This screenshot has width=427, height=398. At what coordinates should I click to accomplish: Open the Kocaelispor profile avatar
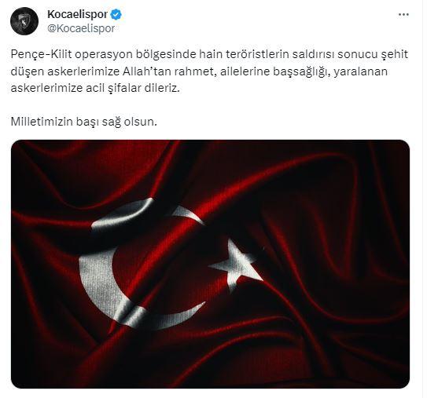[24, 21]
